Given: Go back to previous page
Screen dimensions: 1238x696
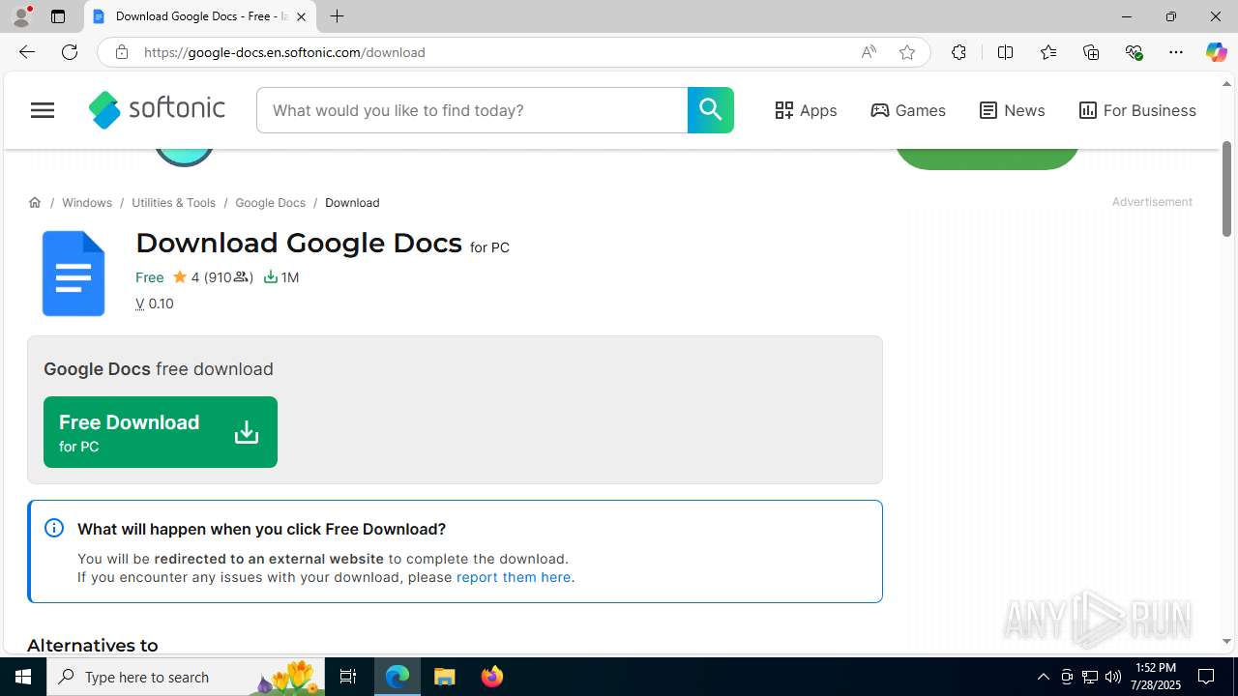Looking at the screenshot, I should pos(26,52).
